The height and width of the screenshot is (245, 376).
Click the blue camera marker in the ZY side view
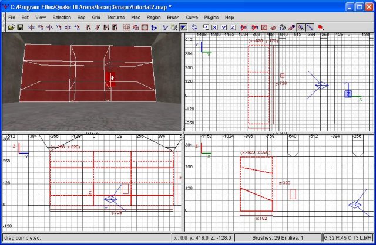tap(110, 199)
